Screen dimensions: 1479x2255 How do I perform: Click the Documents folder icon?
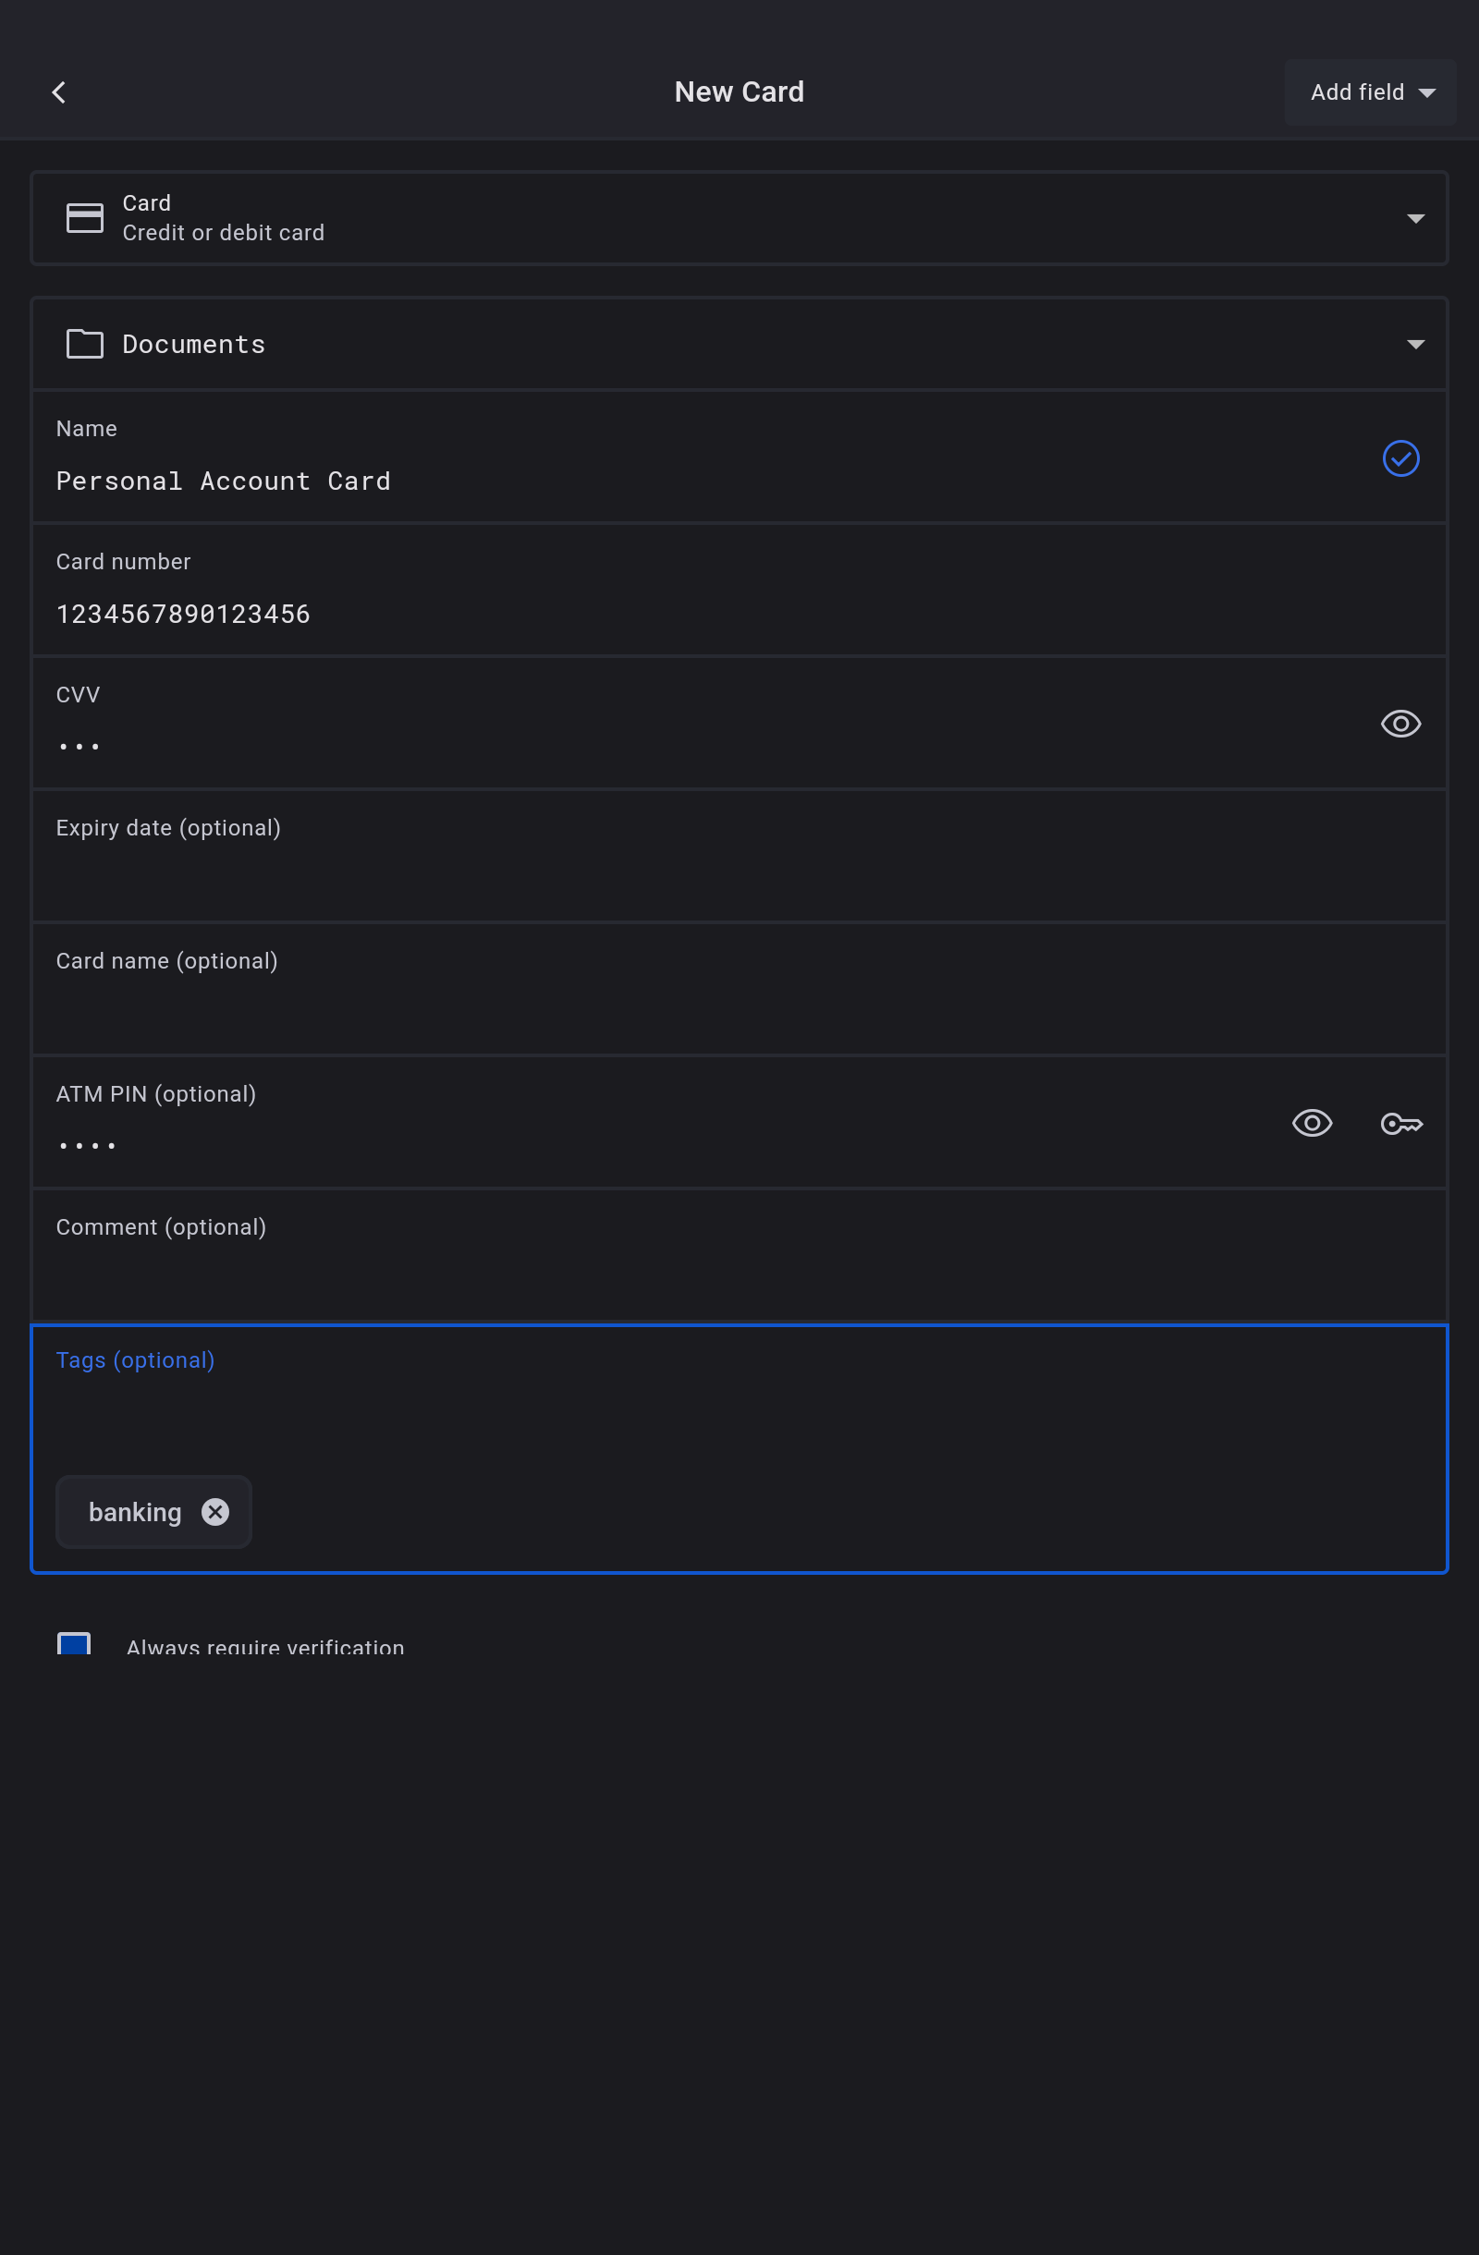click(x=84, y=344)
